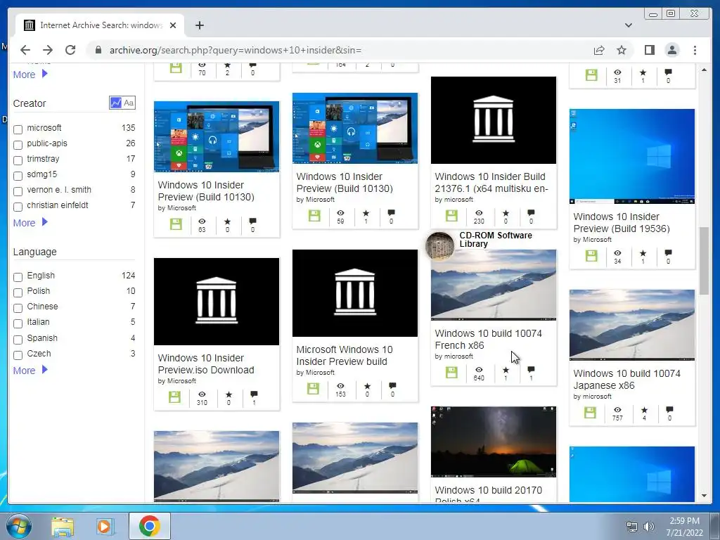The width and height of the screenshot is (720, 540).
Task: Check the christian einfeldt creator filter
Action: click(18, 207)
